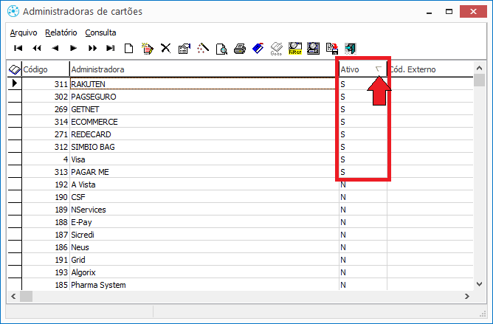Image resolution: width=493 pixels, height=324 pixels.
Task: Select the A Vista row
Action: pyautogui.click(x=241, y=185)
